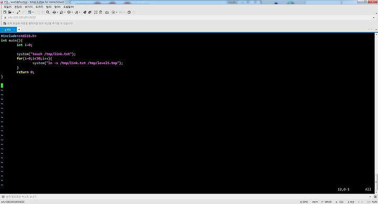The image size is (378, 204).
Task: Click the connect/disconnect plug icon
Action: click(18, 12)
